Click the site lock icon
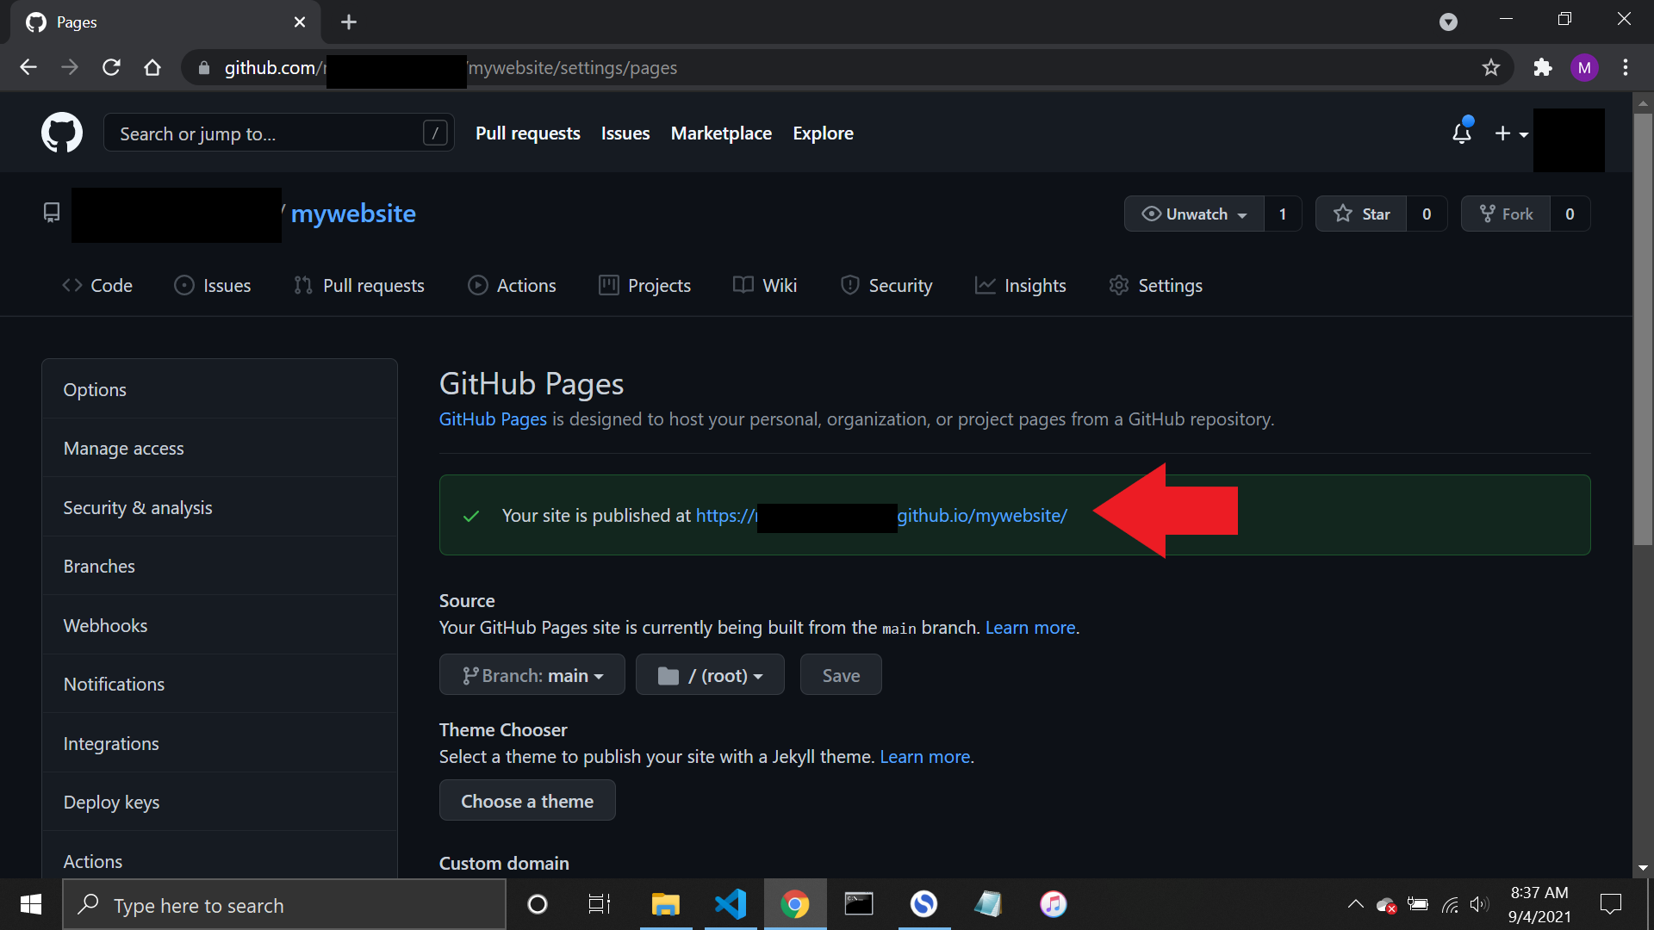Screen dimensions: 1654x930 (204, 68)
